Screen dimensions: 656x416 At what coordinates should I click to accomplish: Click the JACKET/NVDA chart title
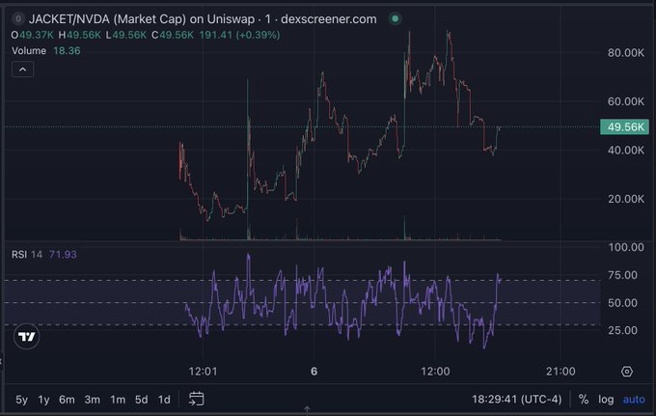[x=203, y=19]
